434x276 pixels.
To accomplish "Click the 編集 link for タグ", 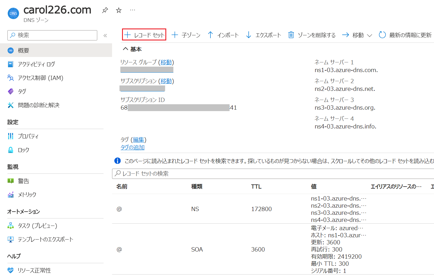I will coord(138,140).
